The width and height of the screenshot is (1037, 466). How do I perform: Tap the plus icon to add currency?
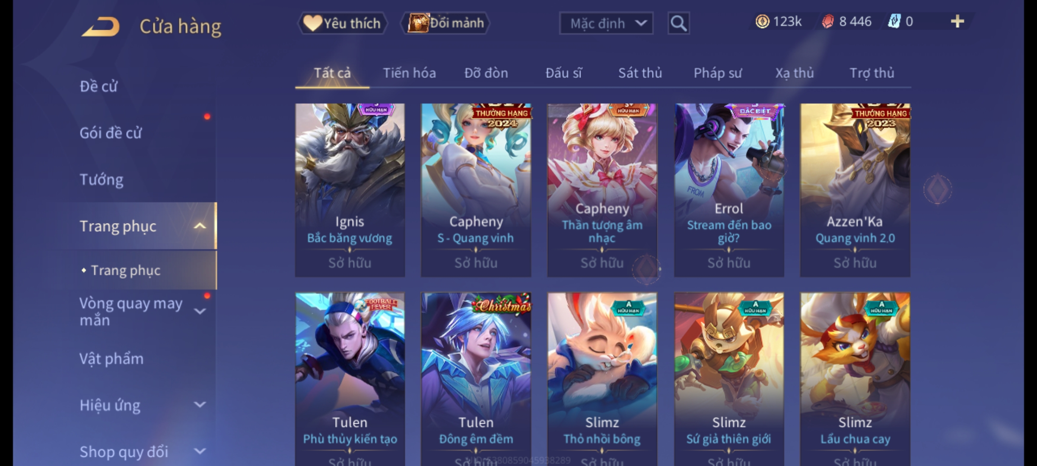[957, 22]
